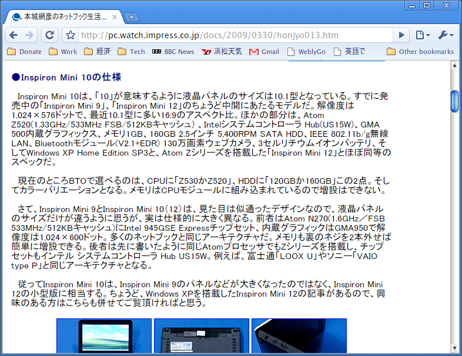Screen dimensions: 462x356
Task: Open the laptop side ports thumbnail
Action: click(x=299, y=335)
